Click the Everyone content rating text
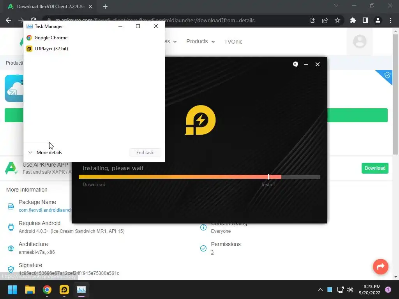Image resolution: width=399 pixels, height=299 pixels. click(221, 231)
